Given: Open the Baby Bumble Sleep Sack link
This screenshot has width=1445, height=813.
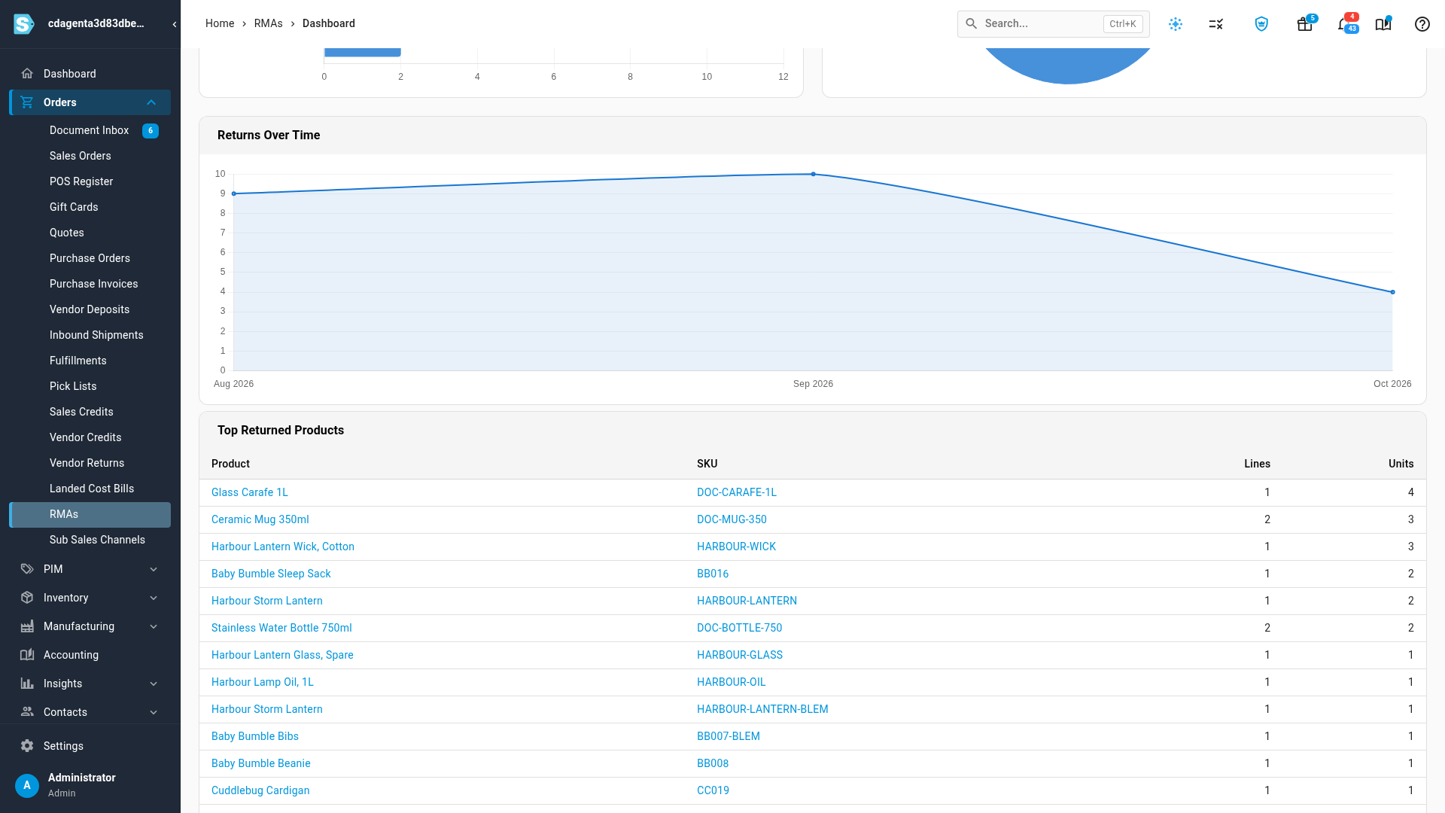Looking at the screenshot, I should [271, 574].
